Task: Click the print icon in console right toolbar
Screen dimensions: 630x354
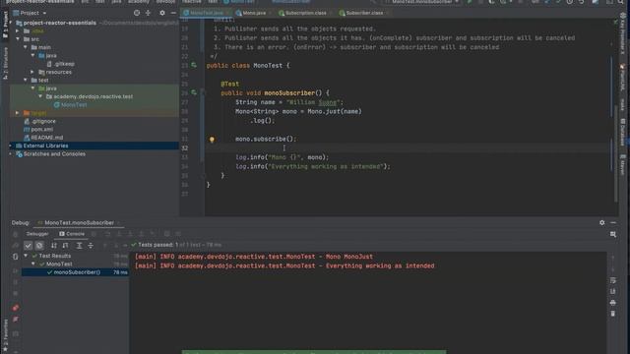Action: (x=612, y=303)
